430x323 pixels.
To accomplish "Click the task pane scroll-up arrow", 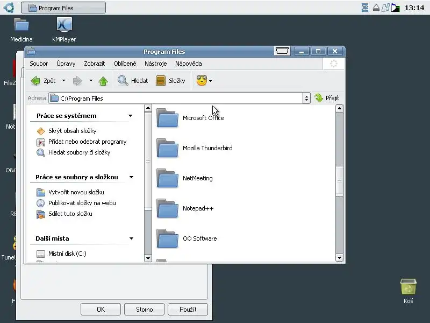I will pos(148,108).
